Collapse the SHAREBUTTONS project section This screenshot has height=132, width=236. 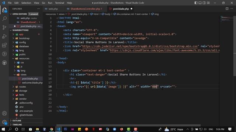pyautogui.click(x=11, y=30)
